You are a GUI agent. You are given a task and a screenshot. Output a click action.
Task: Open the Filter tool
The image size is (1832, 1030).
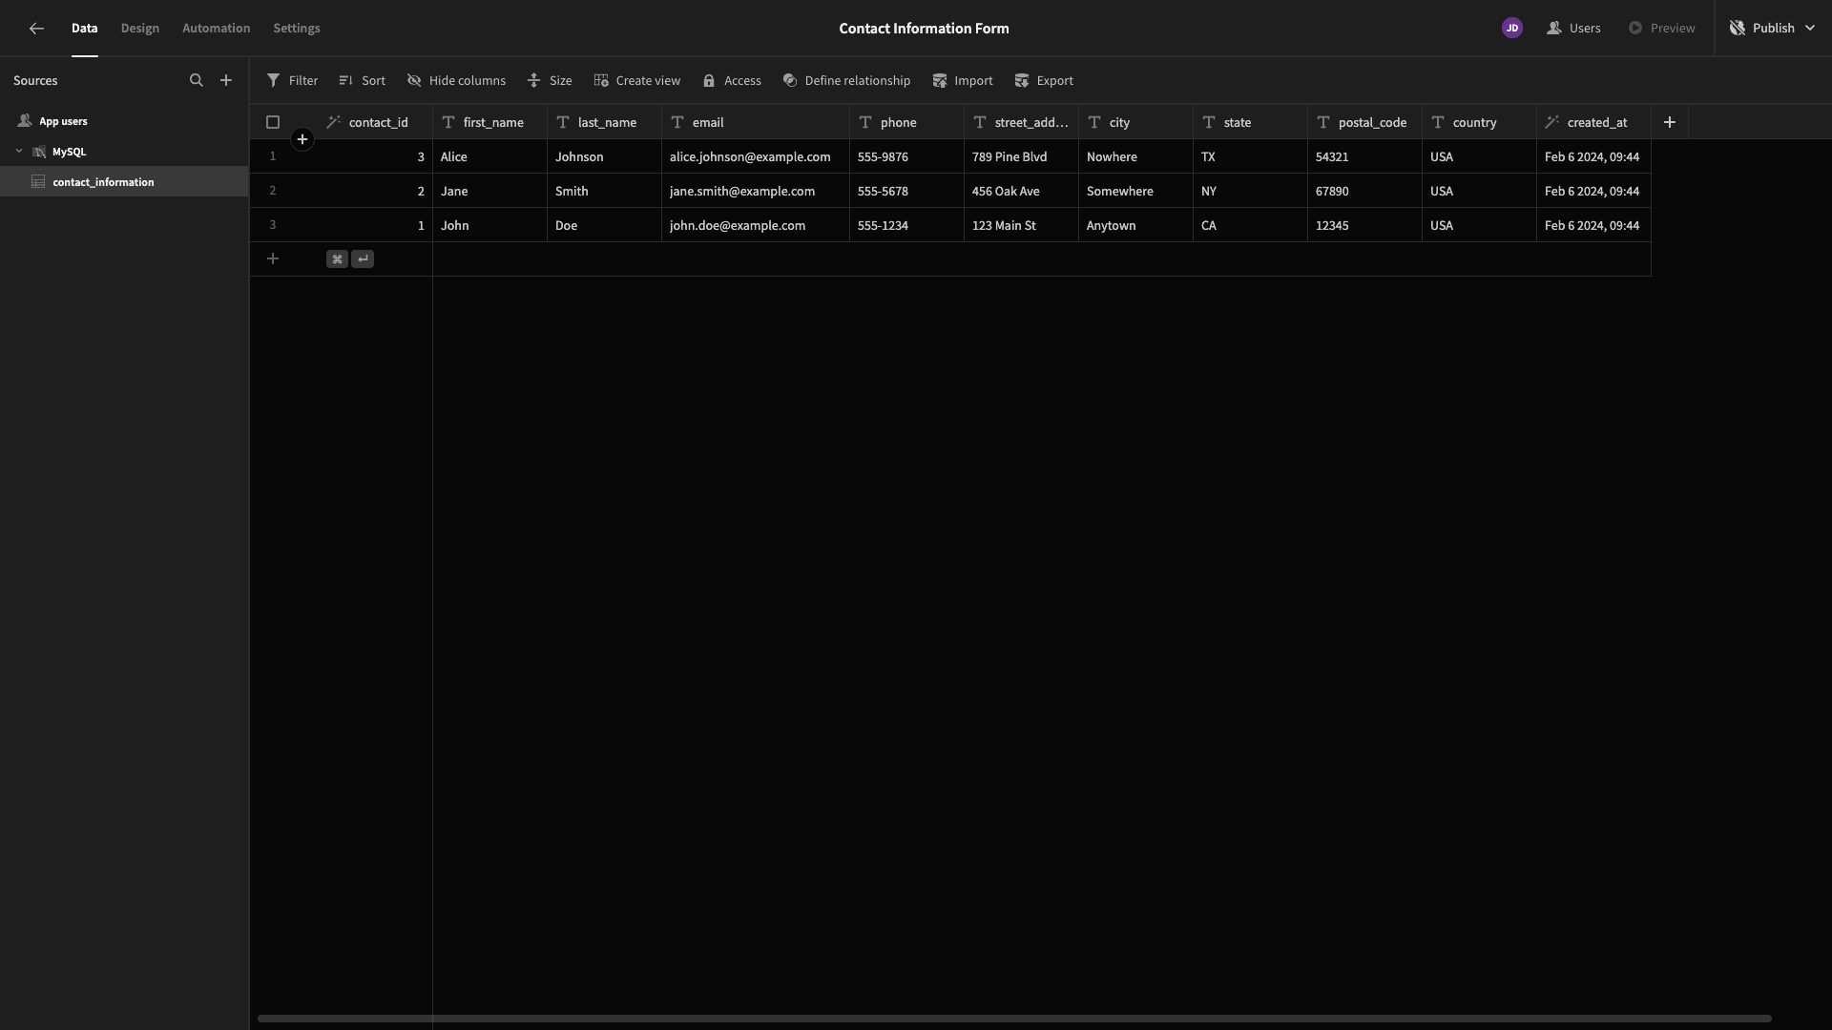pyautogui.click(x=292, y=81)
